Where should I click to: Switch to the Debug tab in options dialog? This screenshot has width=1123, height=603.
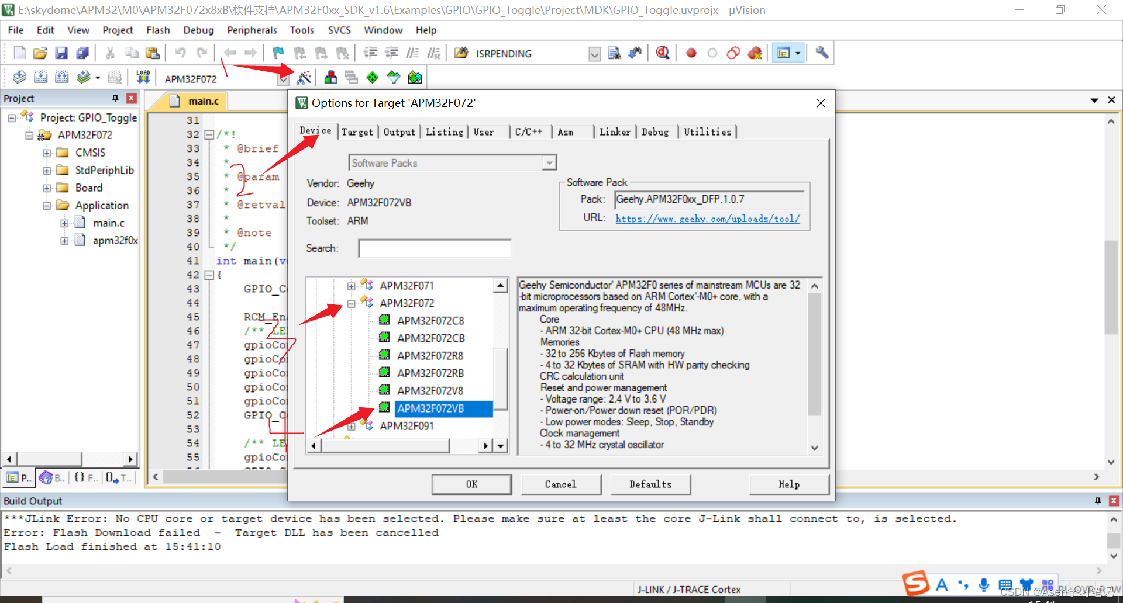655,132
